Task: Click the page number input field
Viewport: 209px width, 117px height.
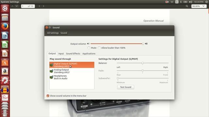Action: (x=28, y=6)
